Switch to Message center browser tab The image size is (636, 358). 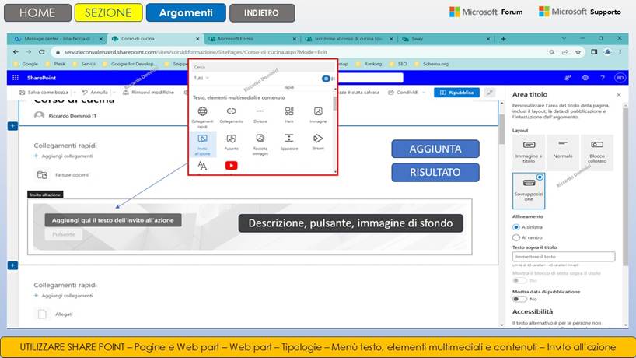tap(58, 39)
